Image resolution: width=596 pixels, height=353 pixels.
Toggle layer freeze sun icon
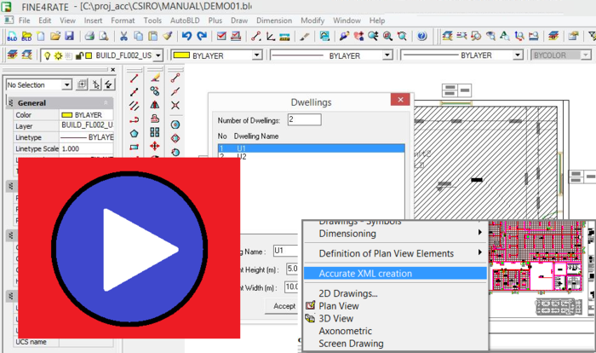58,55
